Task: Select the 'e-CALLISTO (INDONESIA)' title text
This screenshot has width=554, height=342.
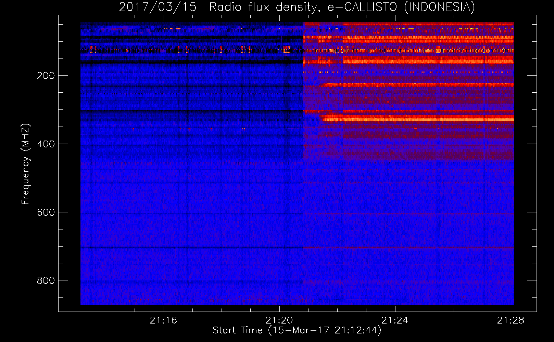Action: coord(401,7)
